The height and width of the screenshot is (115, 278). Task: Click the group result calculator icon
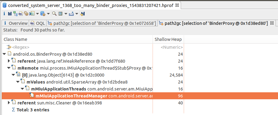pyautogui.click(x=60, y=14)
